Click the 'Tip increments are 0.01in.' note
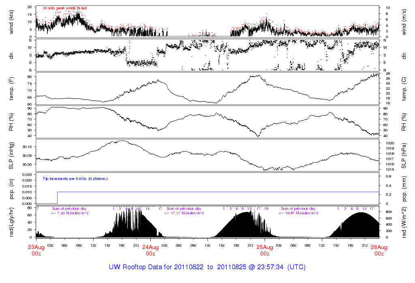The width and height of the screenshot is (415, 283). point(75,178)
